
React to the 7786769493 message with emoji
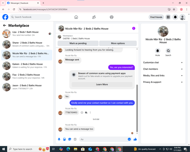pyautogui.click(x=82, y=112)
